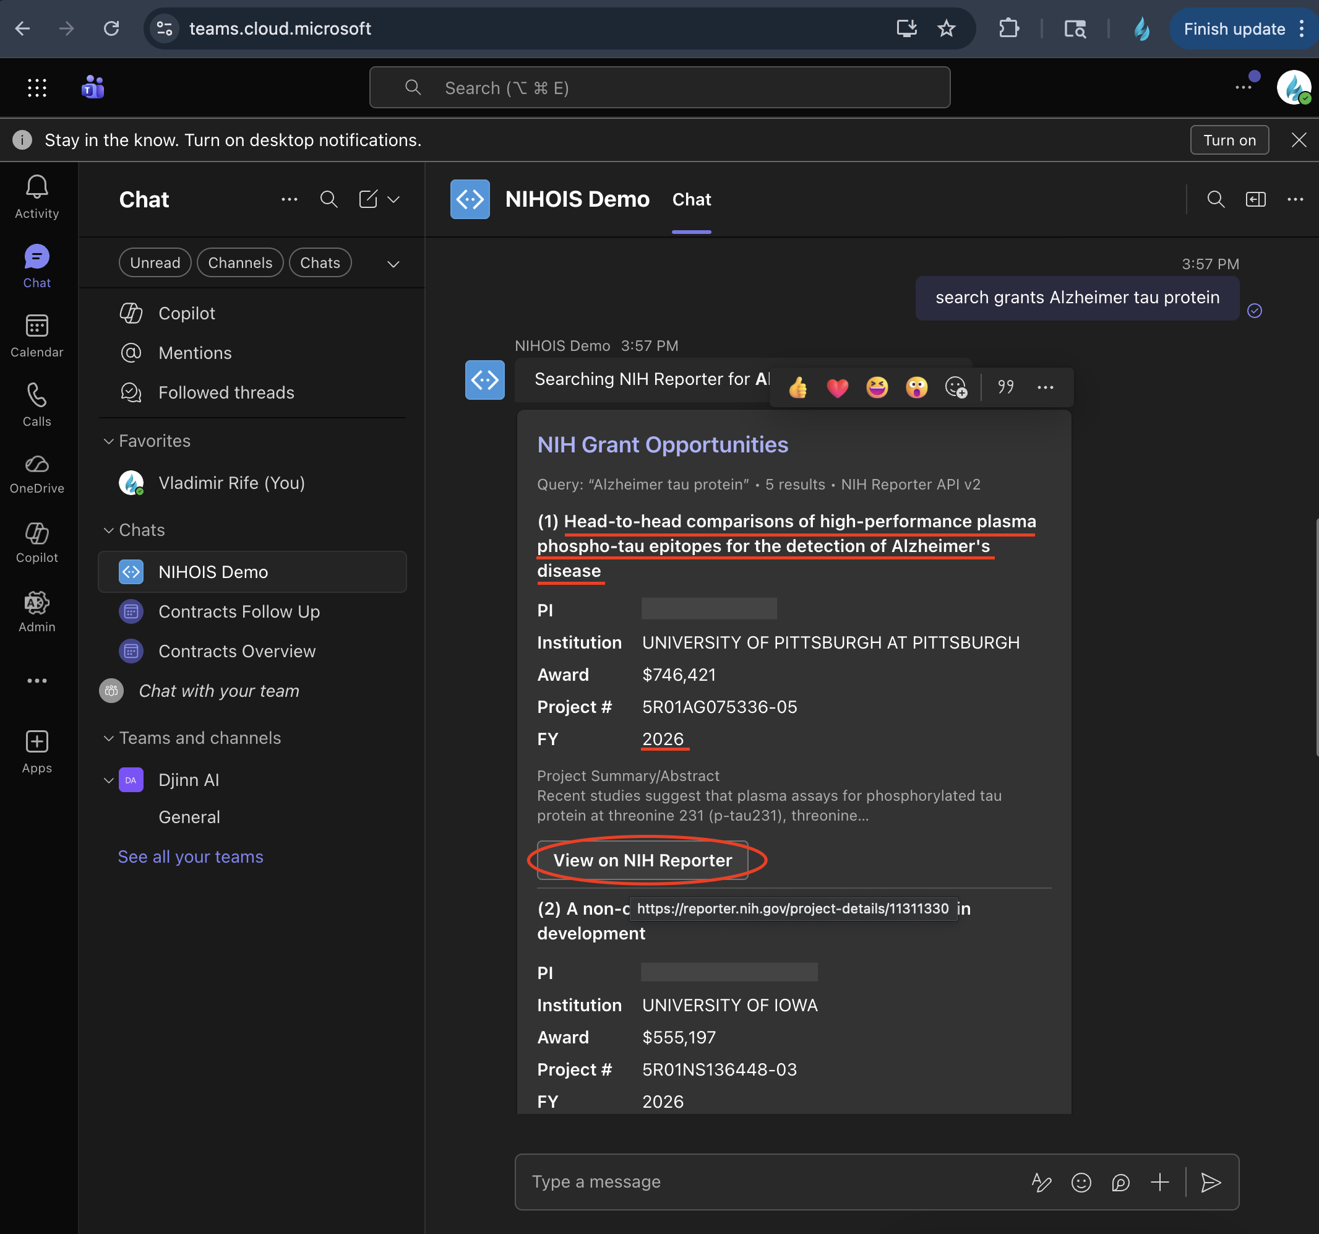Bookmark this page star icon

pyautogui.click(x=947, y=28)
